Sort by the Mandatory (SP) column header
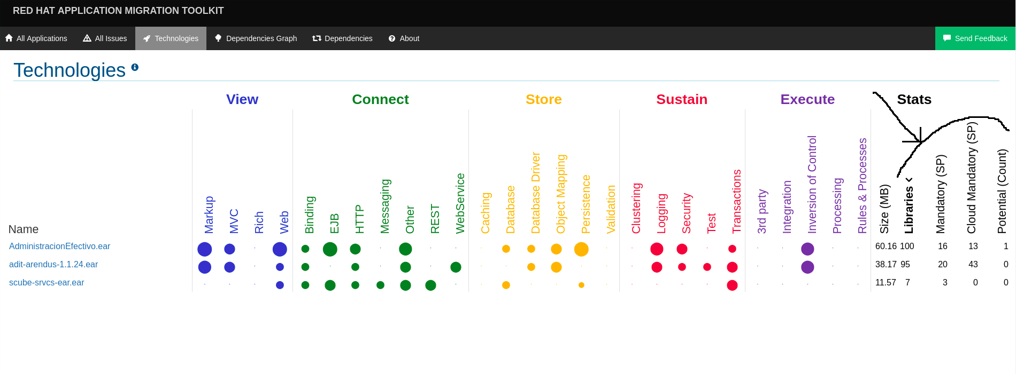The image size is (1016, 374). pyautogui.click(x=941, y=194)
